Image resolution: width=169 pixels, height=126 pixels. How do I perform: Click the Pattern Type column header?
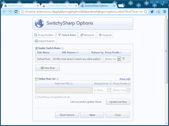pos(97,53)
